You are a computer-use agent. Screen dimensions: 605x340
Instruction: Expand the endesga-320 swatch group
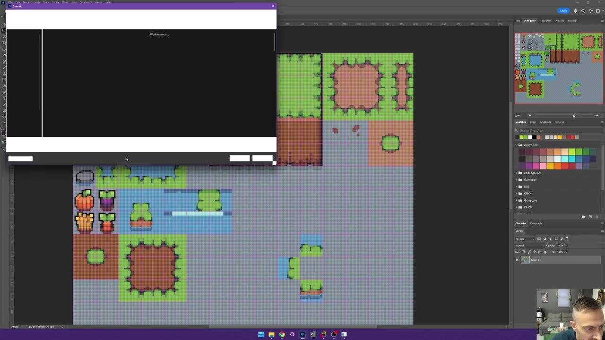click(516, 173)
